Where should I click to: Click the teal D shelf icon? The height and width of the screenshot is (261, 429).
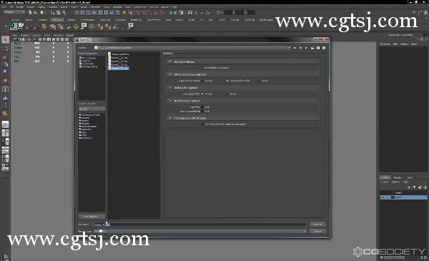14,26
